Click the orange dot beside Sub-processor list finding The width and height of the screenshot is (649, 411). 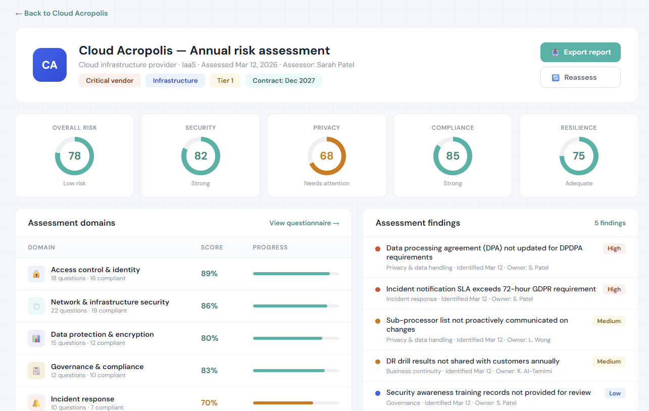[x=378, y=321]
